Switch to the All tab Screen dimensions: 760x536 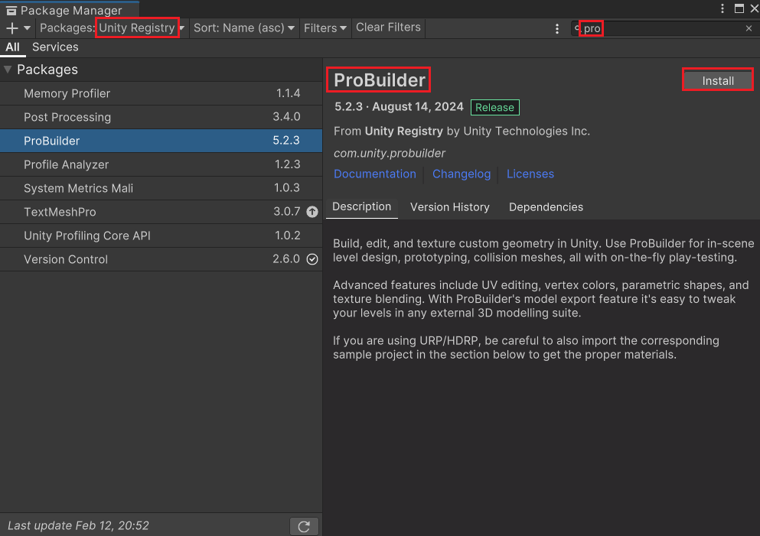point(12,47)
